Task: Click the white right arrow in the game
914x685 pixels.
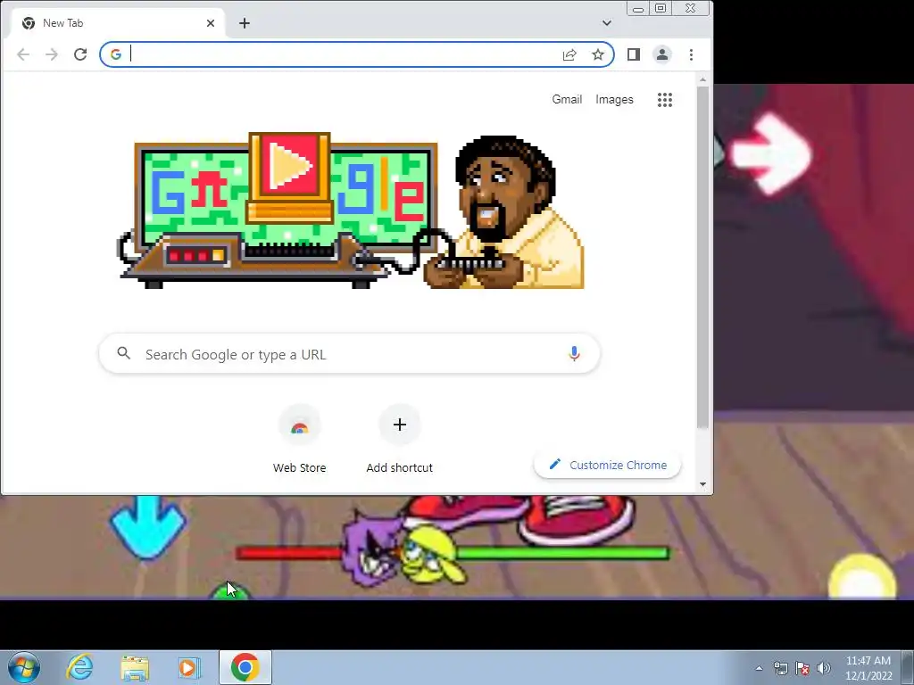Action: [771, 154]
